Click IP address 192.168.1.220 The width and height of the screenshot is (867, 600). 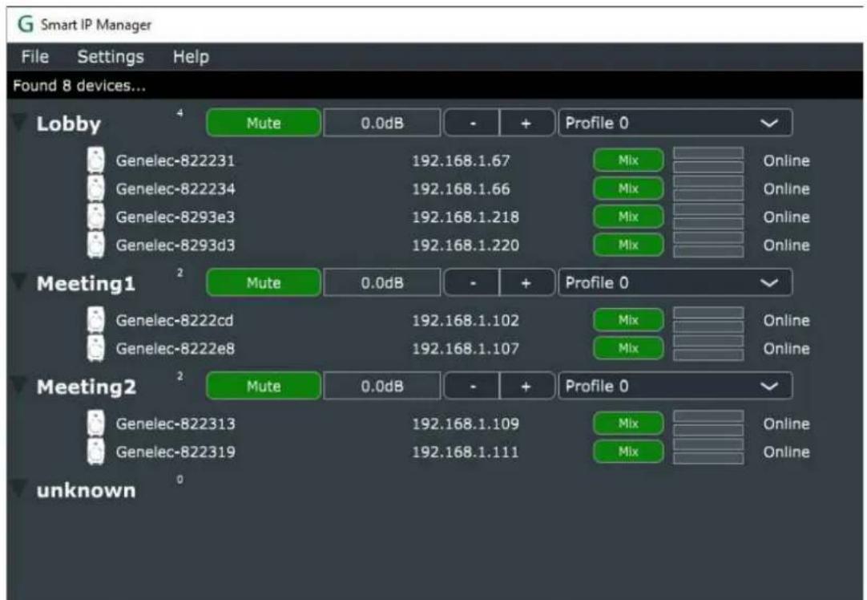pyautogui.click(x=466, y=245)
